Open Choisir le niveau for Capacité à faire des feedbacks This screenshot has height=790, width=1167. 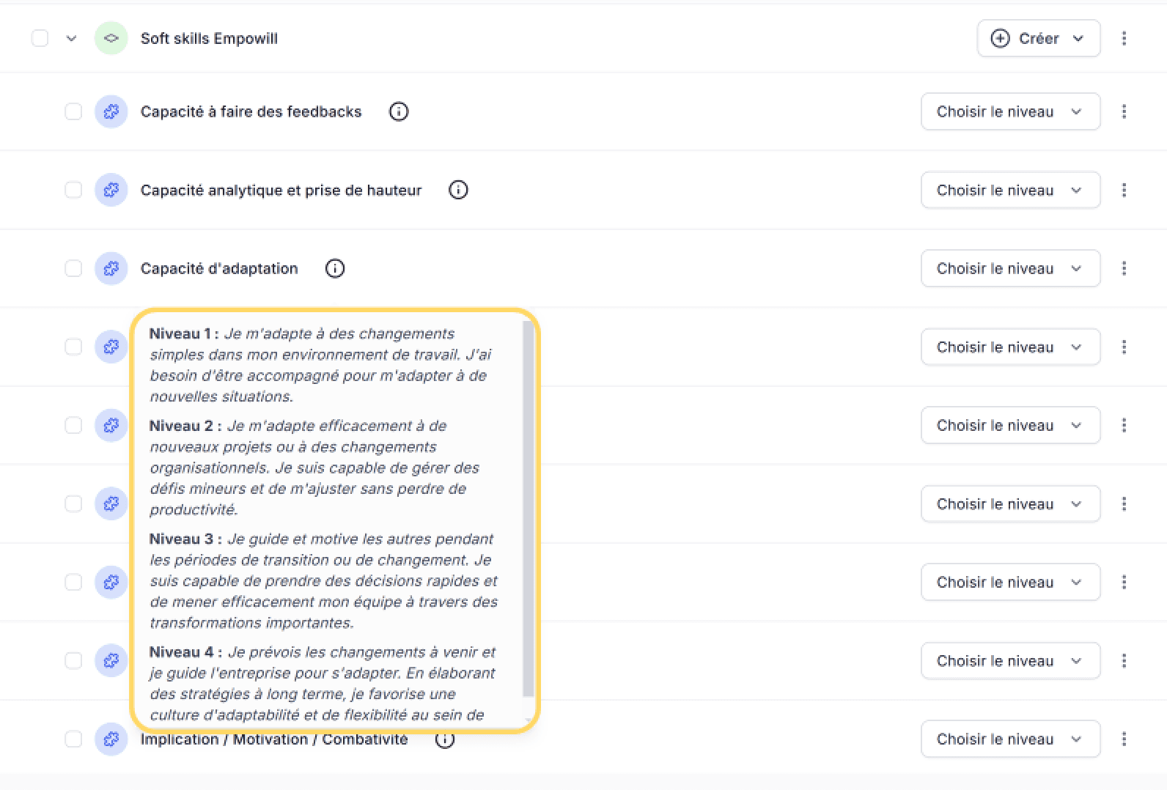pos(1010,111)
